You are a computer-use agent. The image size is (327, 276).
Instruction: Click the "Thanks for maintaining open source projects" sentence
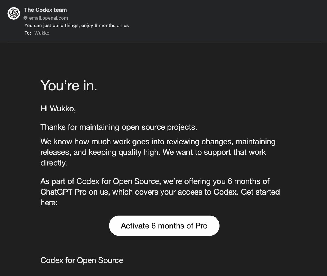(119, 127)
